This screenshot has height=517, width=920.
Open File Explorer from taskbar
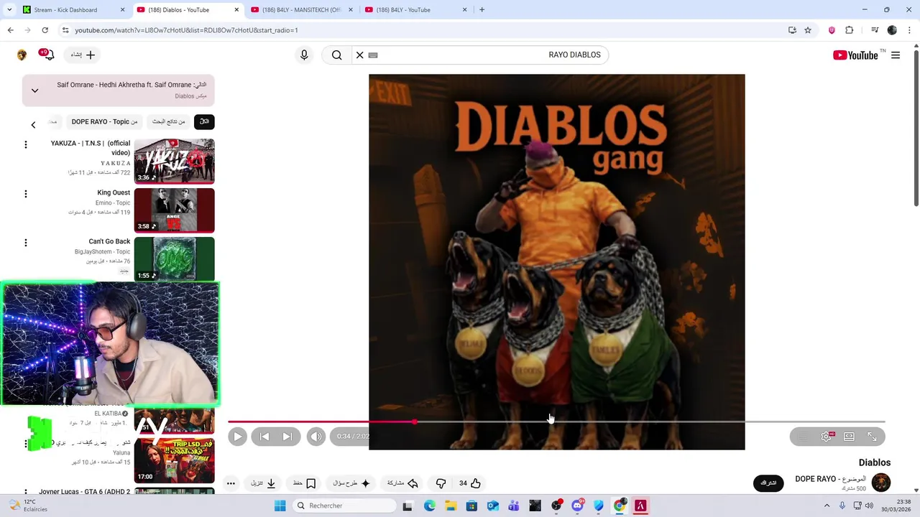pos(450,506)
